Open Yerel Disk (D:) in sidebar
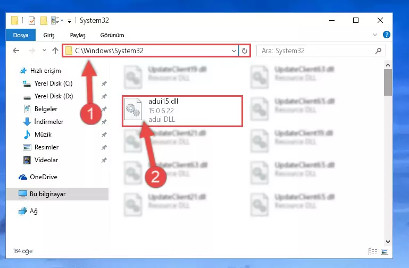The width and height of the screenshot is (409, 268). coord(54,96)
